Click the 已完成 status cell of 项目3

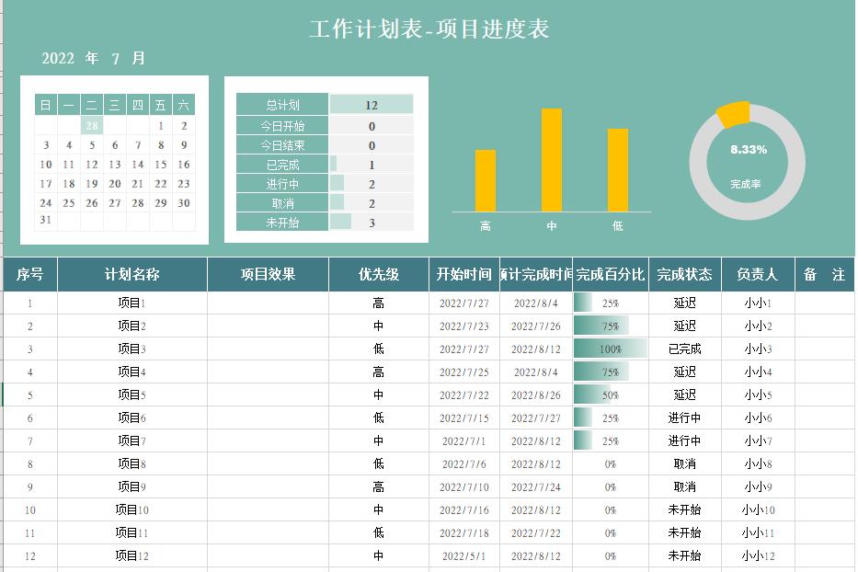[683, 349]
